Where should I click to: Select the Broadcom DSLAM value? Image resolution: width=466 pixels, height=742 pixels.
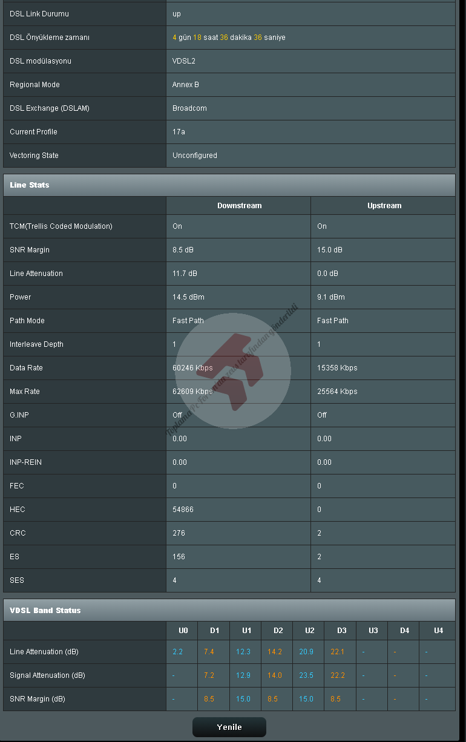pos(189,108)
